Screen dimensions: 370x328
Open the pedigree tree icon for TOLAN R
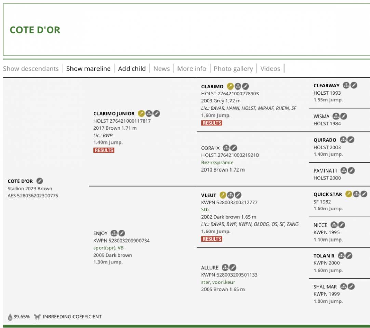(341, 256)
